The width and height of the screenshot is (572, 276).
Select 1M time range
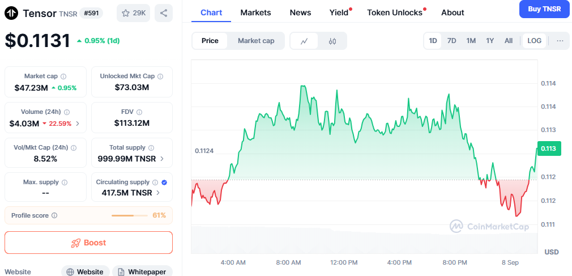[471, 41]
